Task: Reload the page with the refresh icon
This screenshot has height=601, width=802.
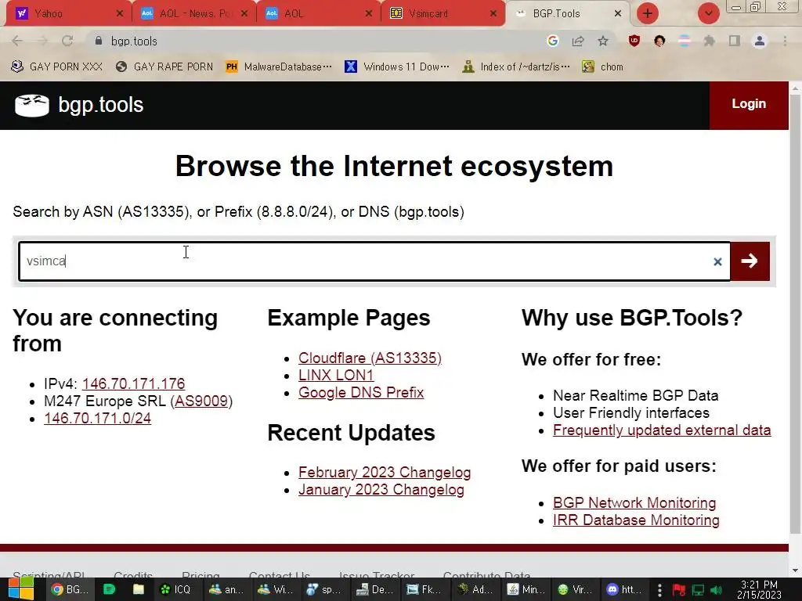Action: pyautogui.click(x=67, y=41)
